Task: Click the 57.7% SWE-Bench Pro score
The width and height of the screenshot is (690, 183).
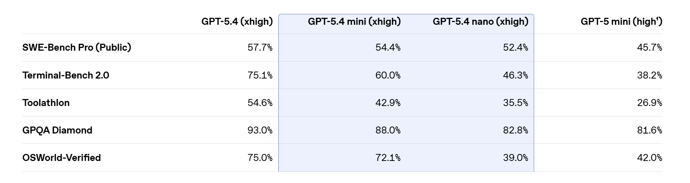Action: point(260,48)
